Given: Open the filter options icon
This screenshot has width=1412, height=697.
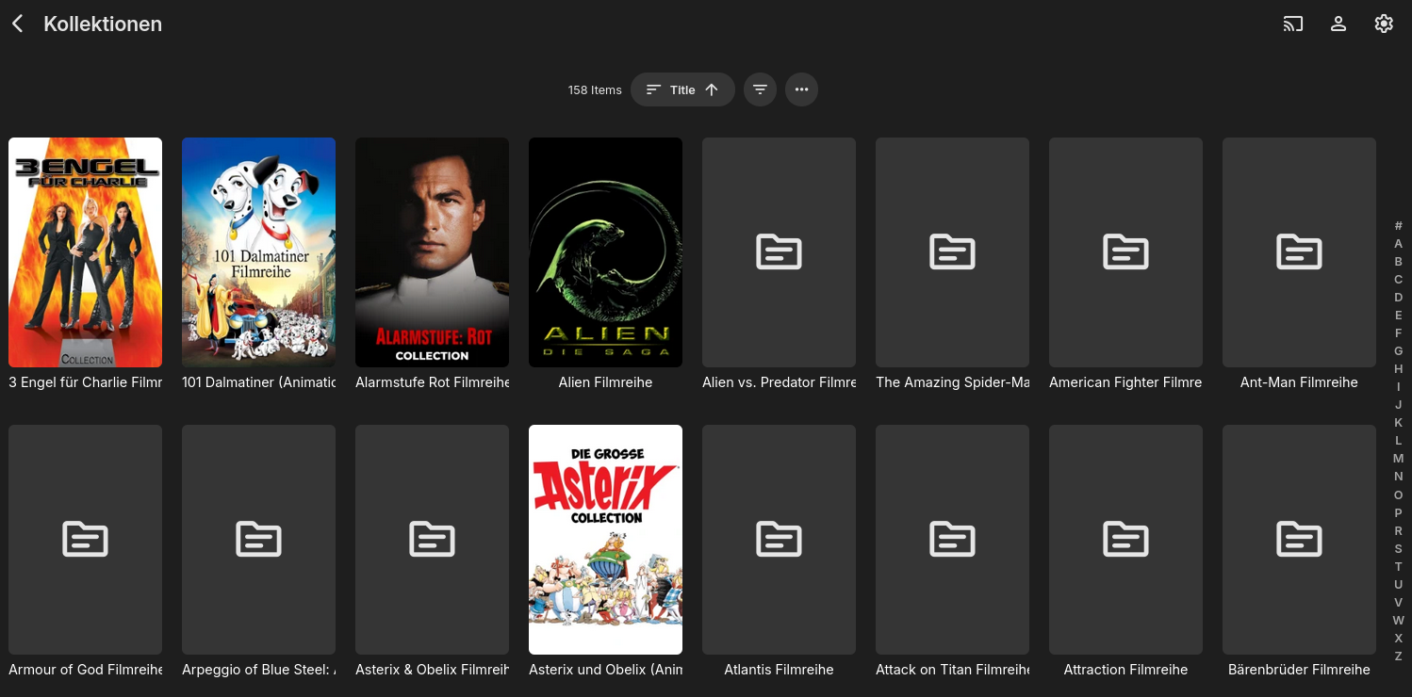Looking at the screenshot, I should (760, 89).
